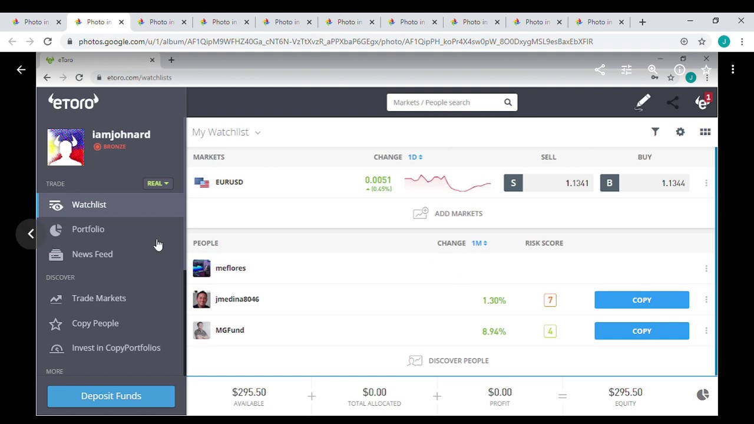Click the Deposit Funds button

111,396
